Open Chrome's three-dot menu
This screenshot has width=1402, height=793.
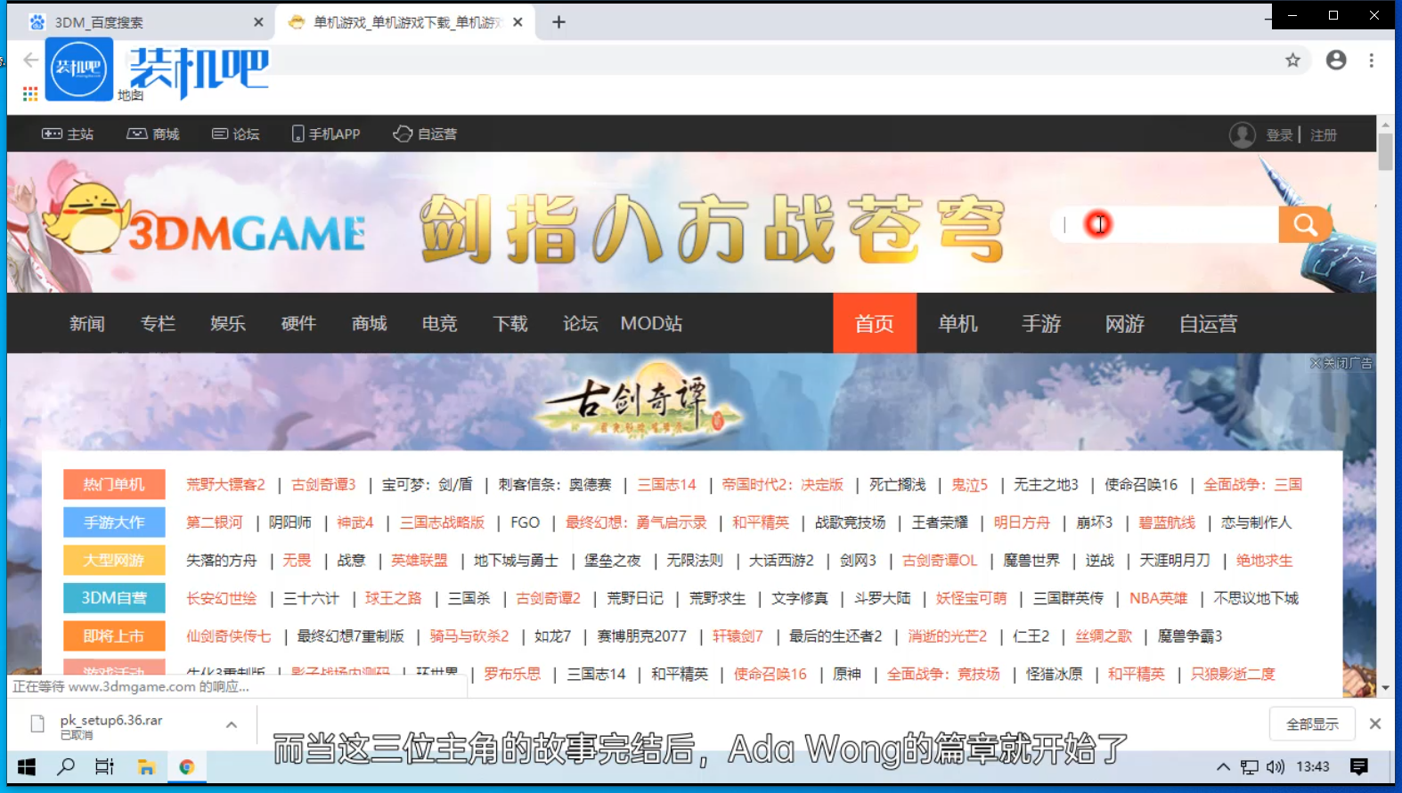point(1371,61)
